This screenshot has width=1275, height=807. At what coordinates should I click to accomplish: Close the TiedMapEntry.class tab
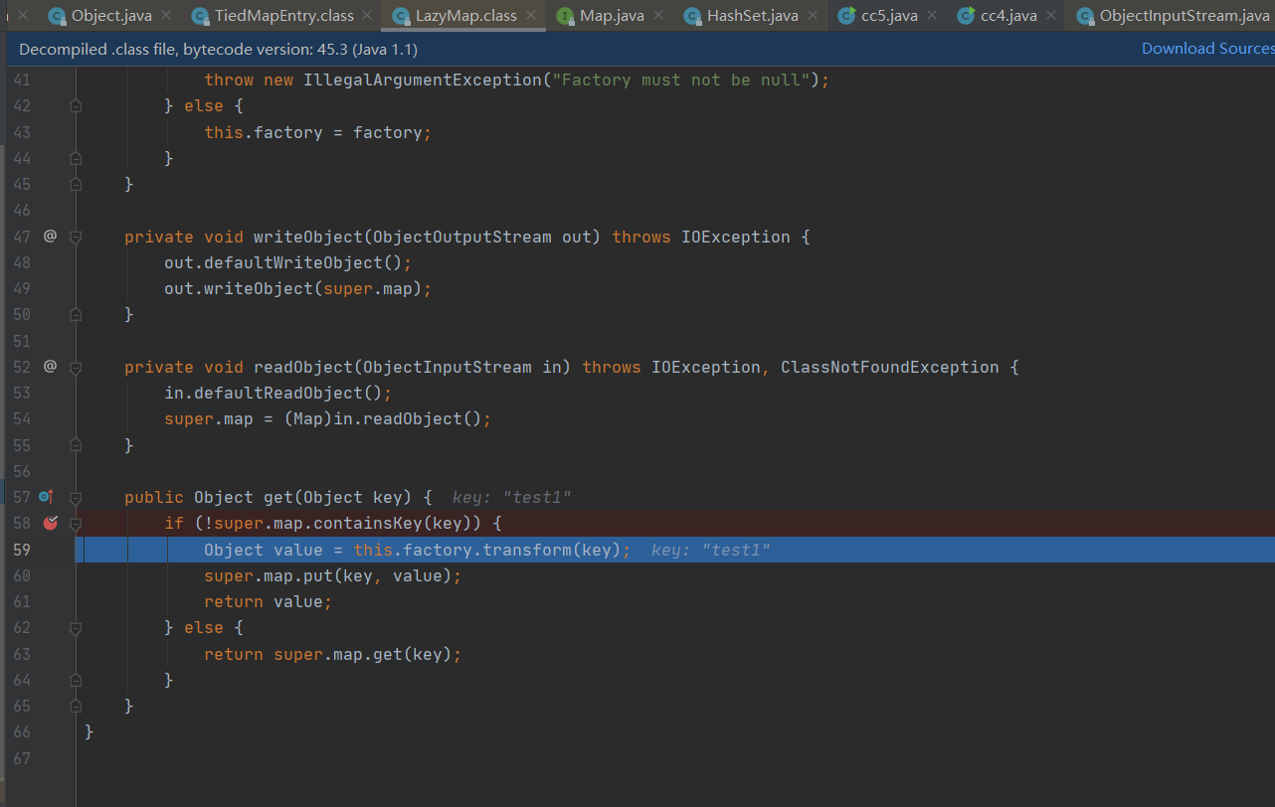pyautogui.click(x=367, y=16)
